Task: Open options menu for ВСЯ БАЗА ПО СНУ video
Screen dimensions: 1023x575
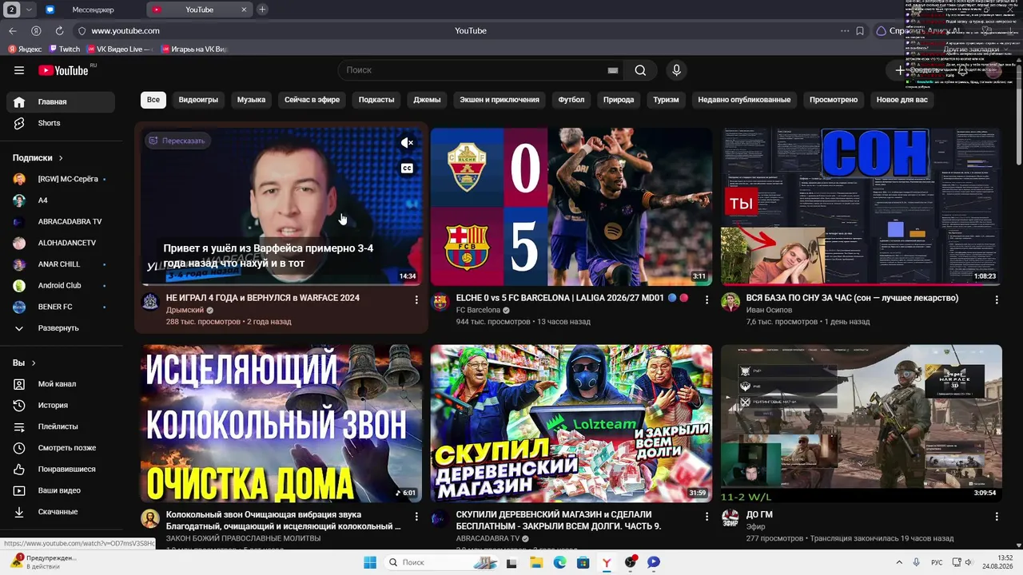Action: point(997,299)
